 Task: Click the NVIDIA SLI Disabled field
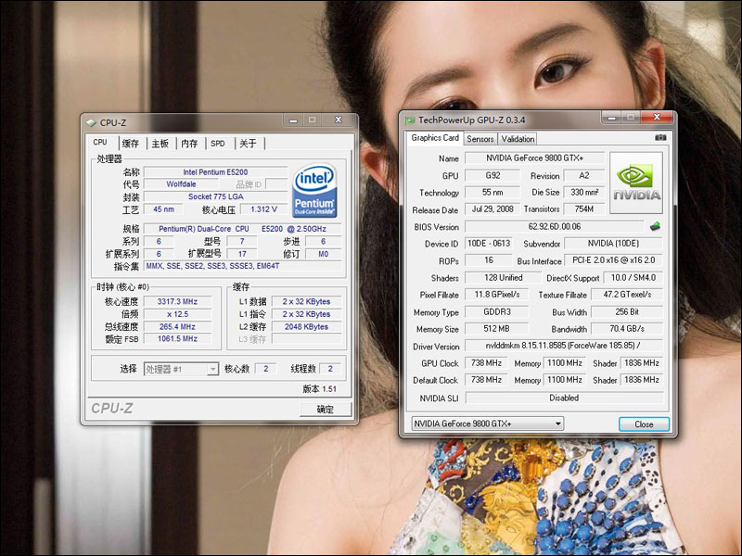click(564, 398)
